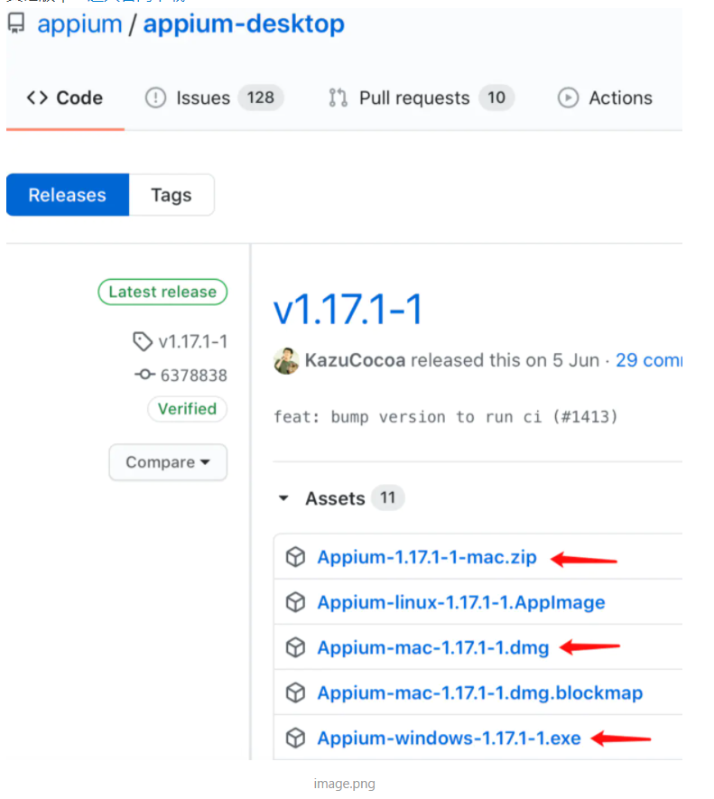Click the Actions play icon
This screenshot has width=714, height=799.
[x=568, y=98]
